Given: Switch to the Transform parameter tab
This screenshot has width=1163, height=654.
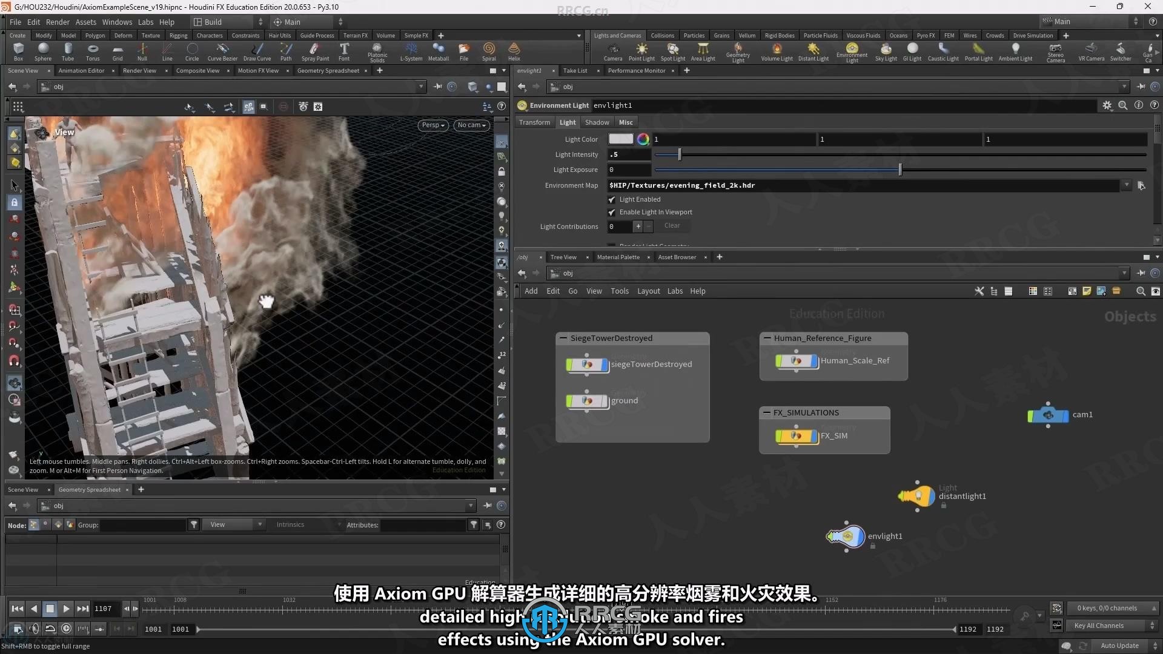Looking at the screenshot, I should tap(534, 122).
